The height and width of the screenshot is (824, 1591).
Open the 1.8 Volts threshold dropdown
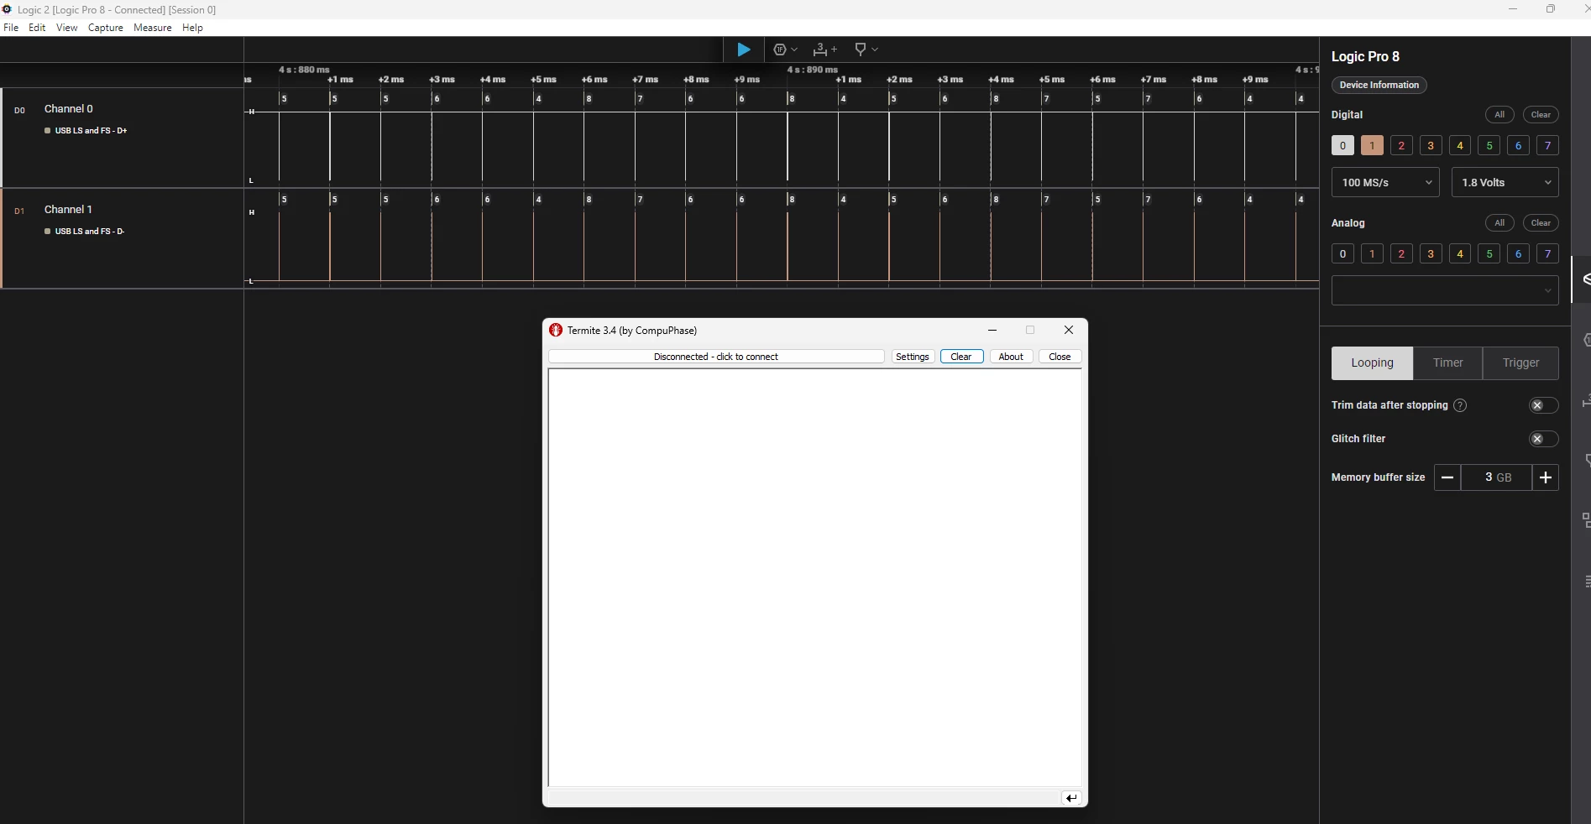[1505, 182]
